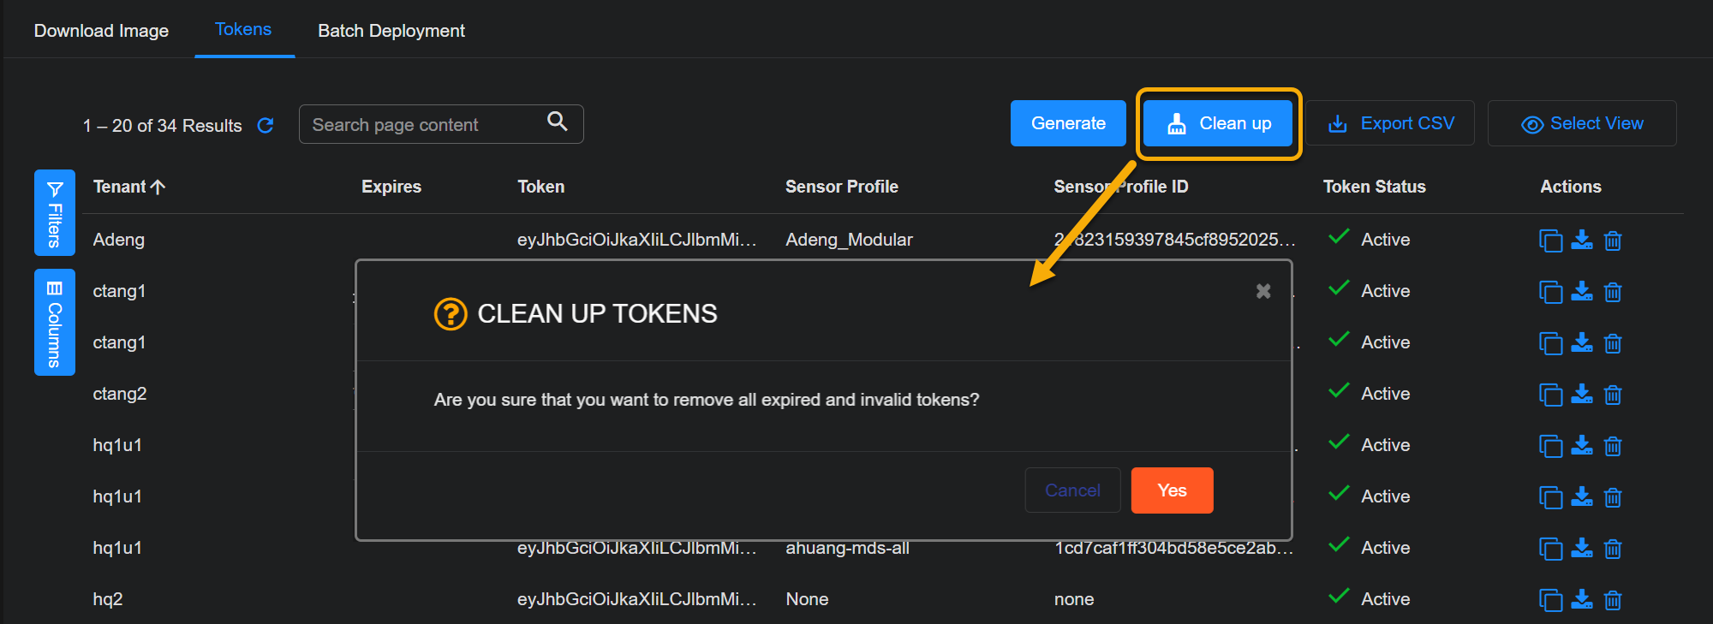
Task: Download the Adeng token
Action: pyautogui.click(x=1582, y=241)
